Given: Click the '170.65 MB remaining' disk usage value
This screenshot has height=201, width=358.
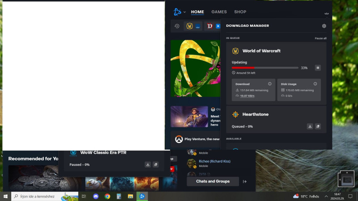Looking at the screenshot, I should pos(299,90).
